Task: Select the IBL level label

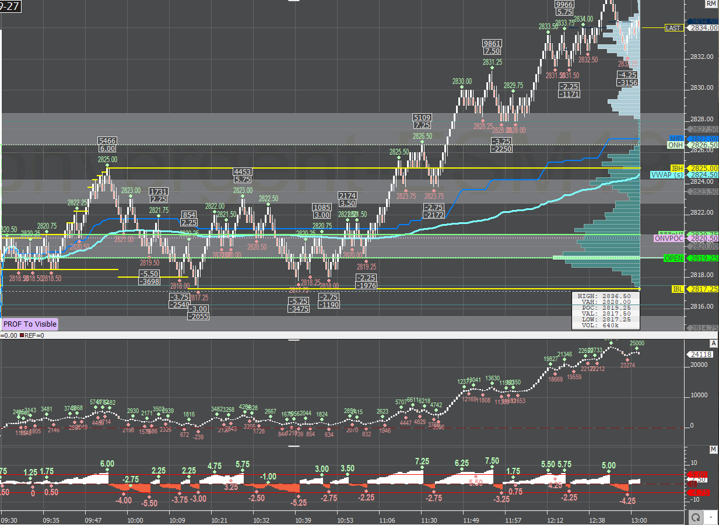Action: click(x=678, y=289)
